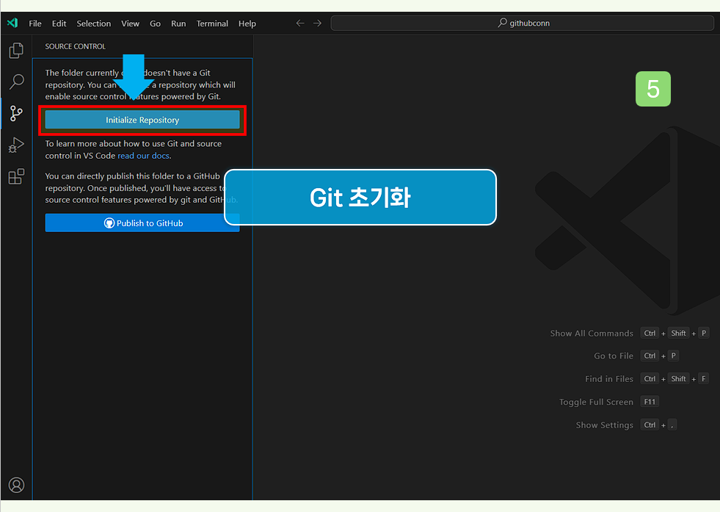Image resolution: width=720 pixels, height=512 pixels.
Task: Open the Terminal menu
Action: pos(212,24)
